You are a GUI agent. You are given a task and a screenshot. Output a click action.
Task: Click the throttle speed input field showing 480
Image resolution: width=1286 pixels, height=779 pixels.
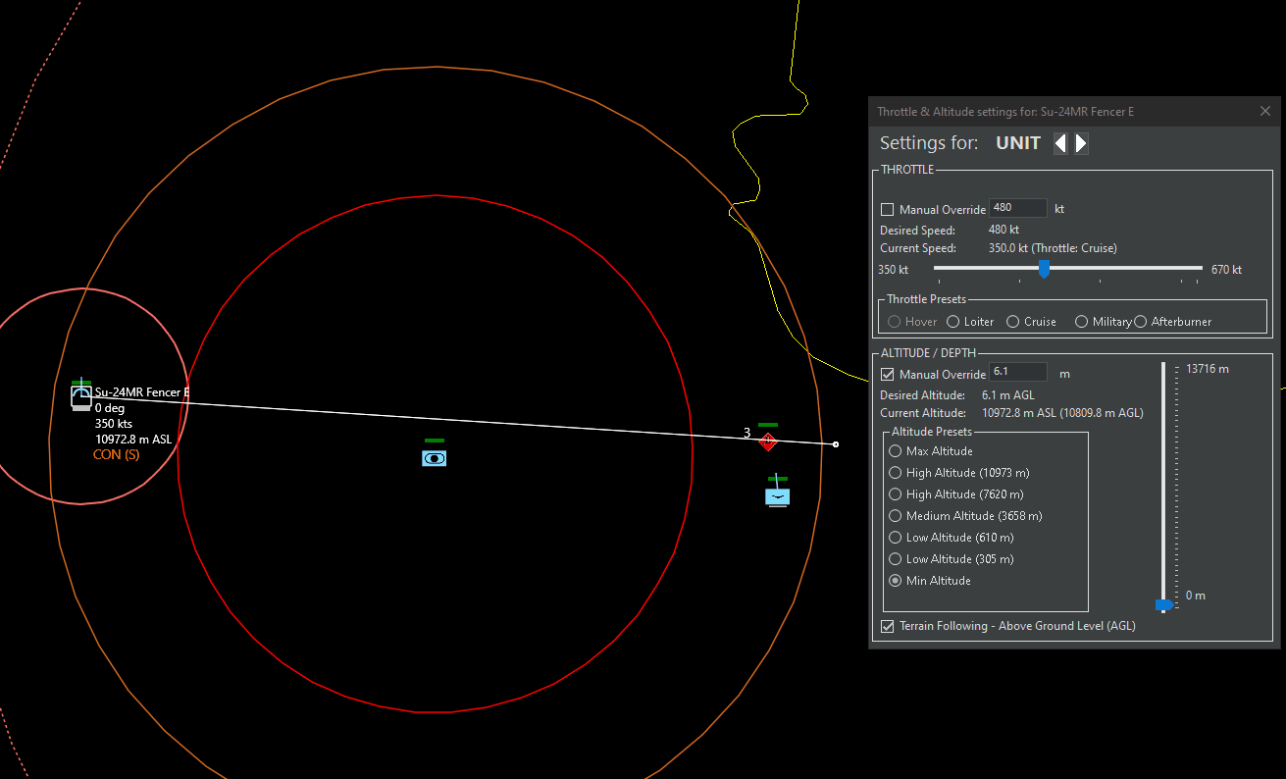(1018, 208)
